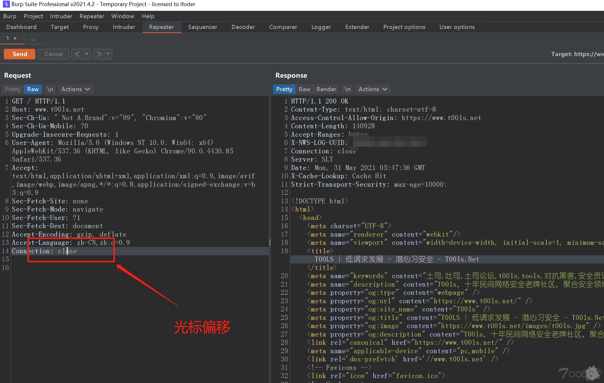
Task: Switch response view to Pretty
Action: tap(284, 89)
